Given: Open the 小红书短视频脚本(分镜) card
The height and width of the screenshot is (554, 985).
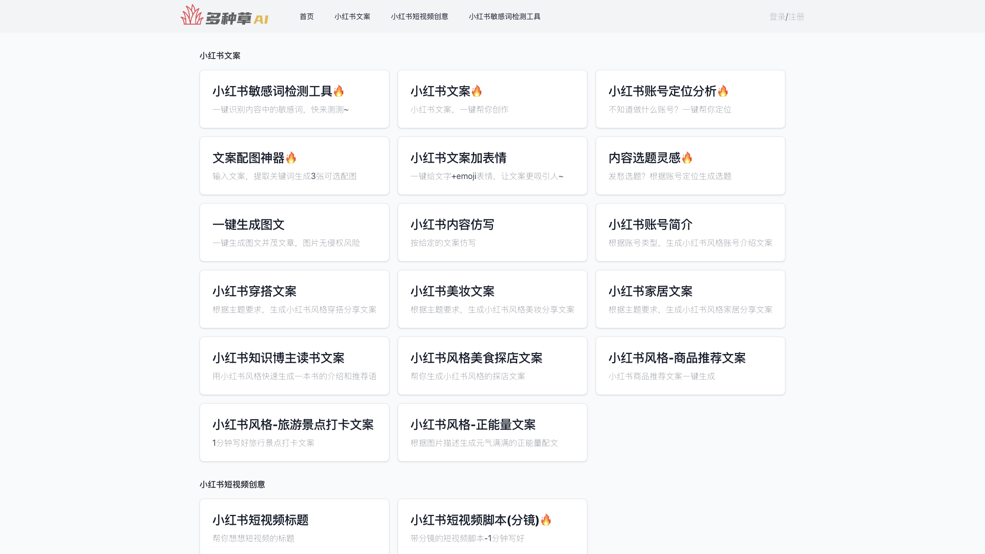Looking at the screenshot, I should pyautogui.click(x=493, y=527).
